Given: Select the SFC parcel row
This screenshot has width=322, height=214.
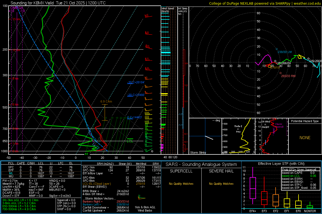Looking at the screenshot, I should coord(41,167).
